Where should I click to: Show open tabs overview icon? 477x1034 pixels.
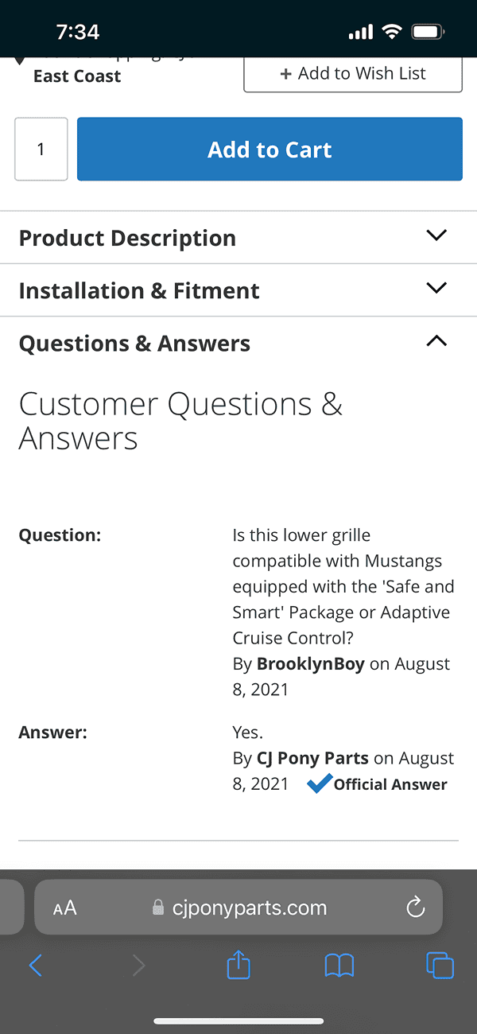(440, 966)
